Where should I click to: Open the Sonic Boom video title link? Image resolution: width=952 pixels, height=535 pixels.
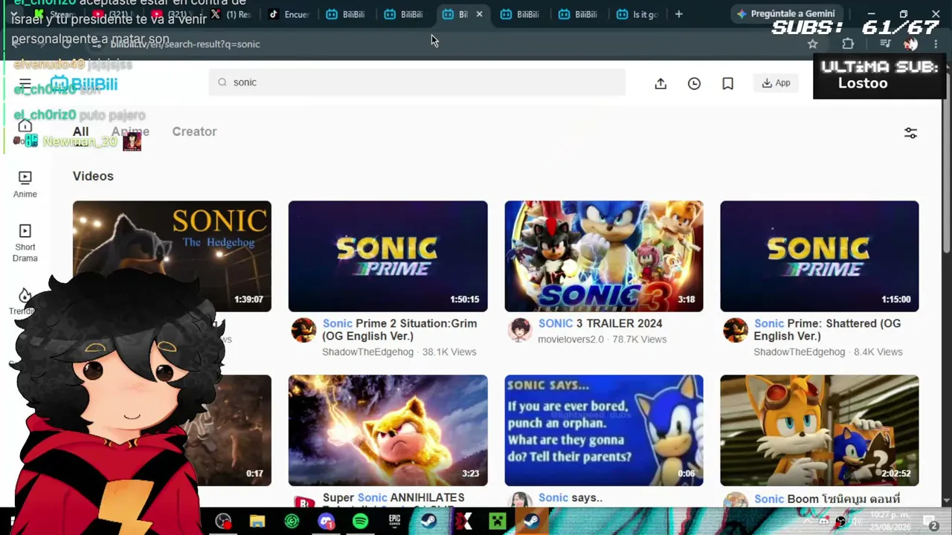[827, 499]
